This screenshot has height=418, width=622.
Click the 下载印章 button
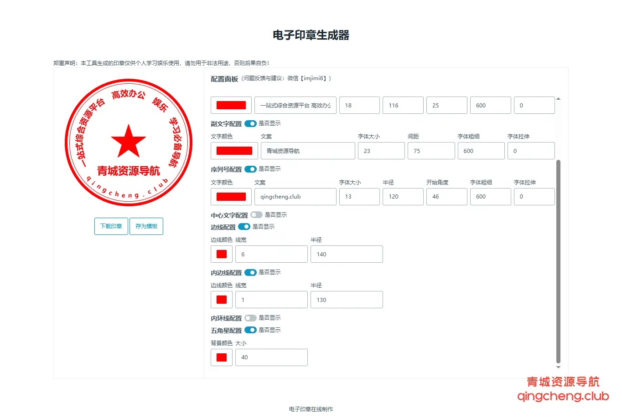coord(111,226)
